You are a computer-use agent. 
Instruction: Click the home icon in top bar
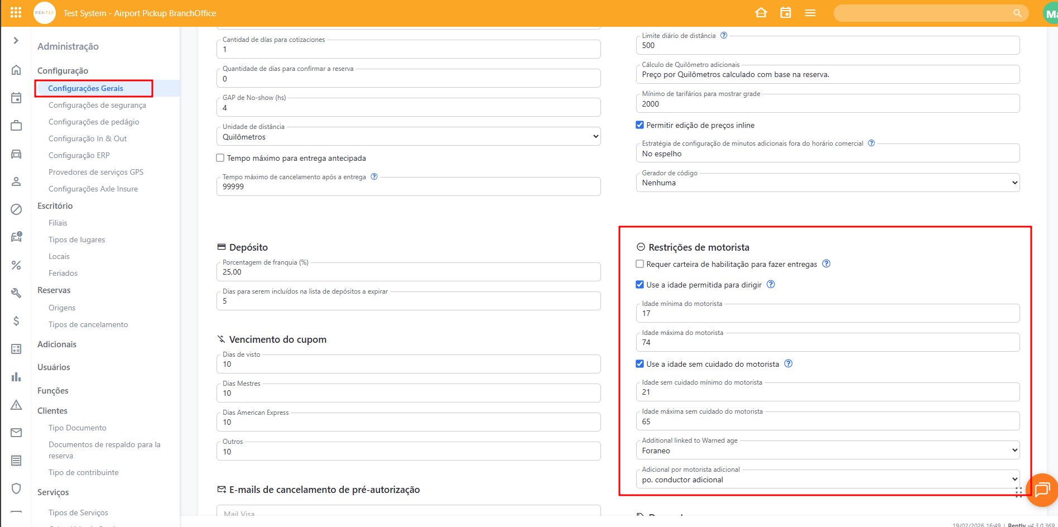tap(761, 13)
